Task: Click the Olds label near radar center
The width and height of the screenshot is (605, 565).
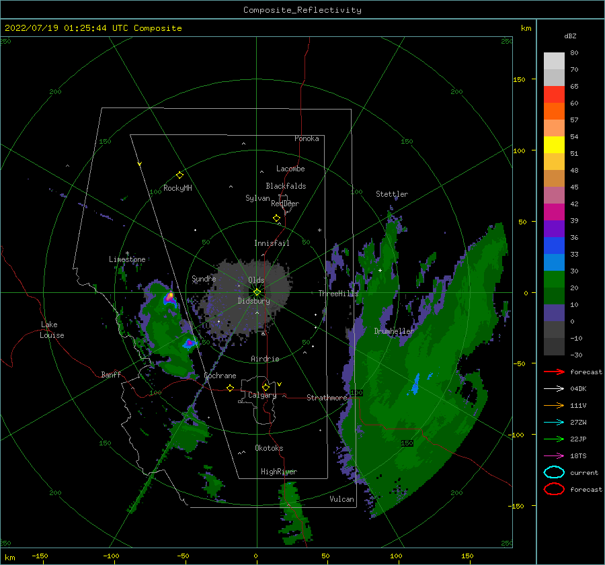Action: pyautogui.click(x=256, y=280)
